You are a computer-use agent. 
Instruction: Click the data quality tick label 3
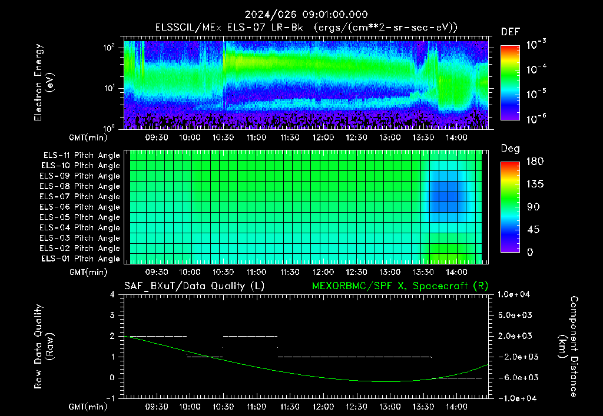pyautogui.click(x=112, y=316)
